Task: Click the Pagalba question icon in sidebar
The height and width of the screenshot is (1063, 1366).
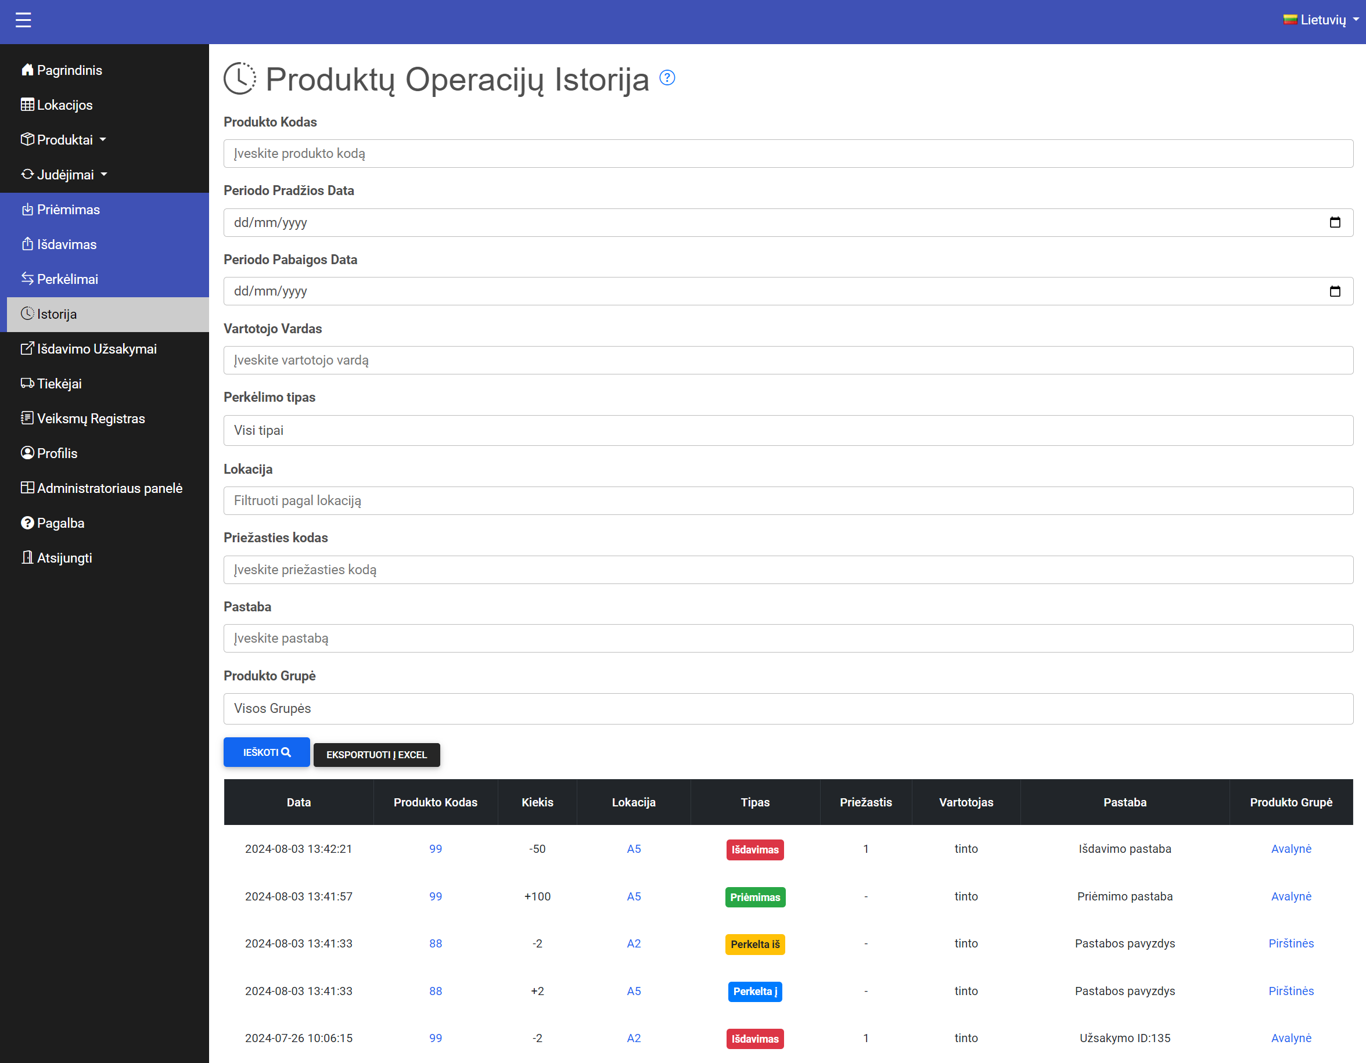Action: tap(27, 523)
